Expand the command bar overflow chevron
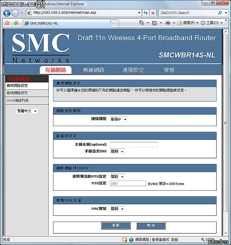Viewport: 231px width, 245px height. click(226, 20)
